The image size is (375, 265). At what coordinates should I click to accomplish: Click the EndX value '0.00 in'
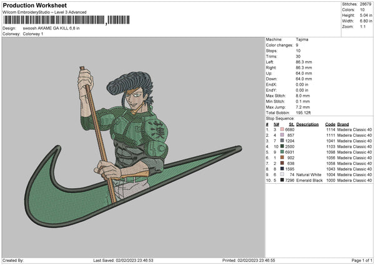coord(302,84)
